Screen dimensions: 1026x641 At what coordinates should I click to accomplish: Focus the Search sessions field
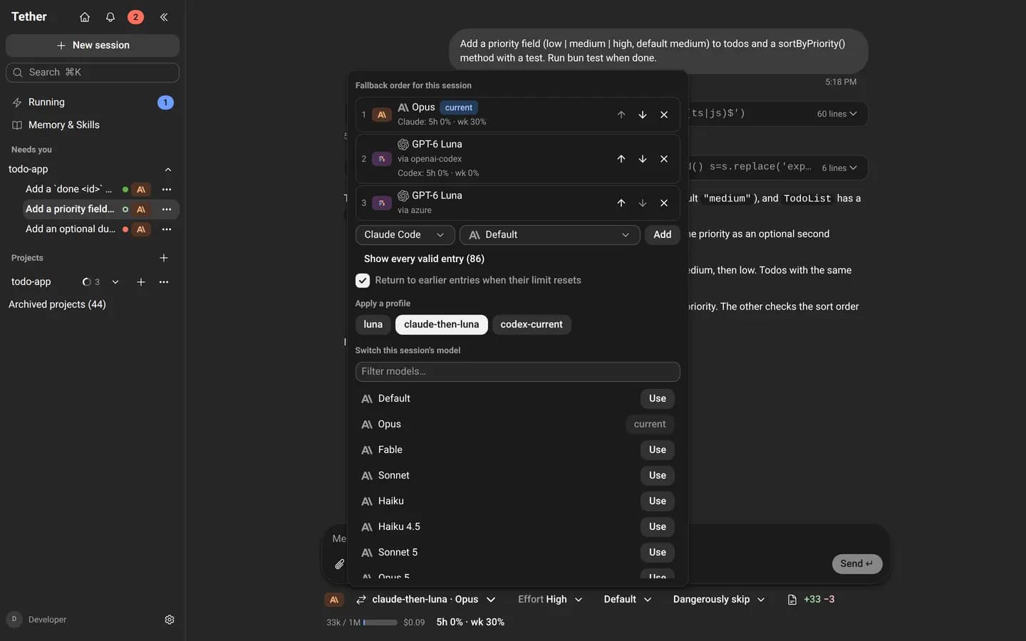click(93, 73)
